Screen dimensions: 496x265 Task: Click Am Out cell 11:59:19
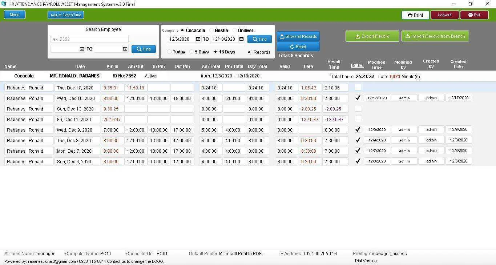[x=136, y=88]
